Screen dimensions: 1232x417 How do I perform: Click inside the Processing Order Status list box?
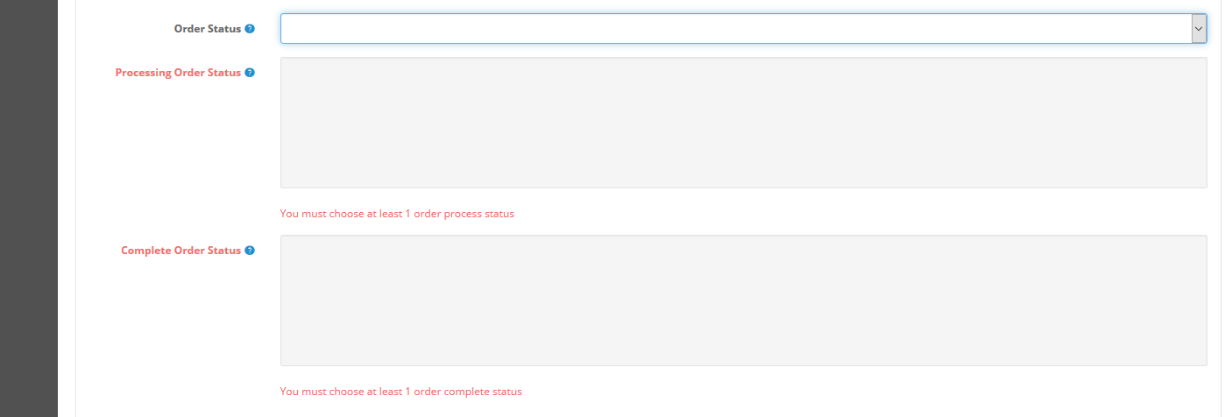[x=744, y=123]
